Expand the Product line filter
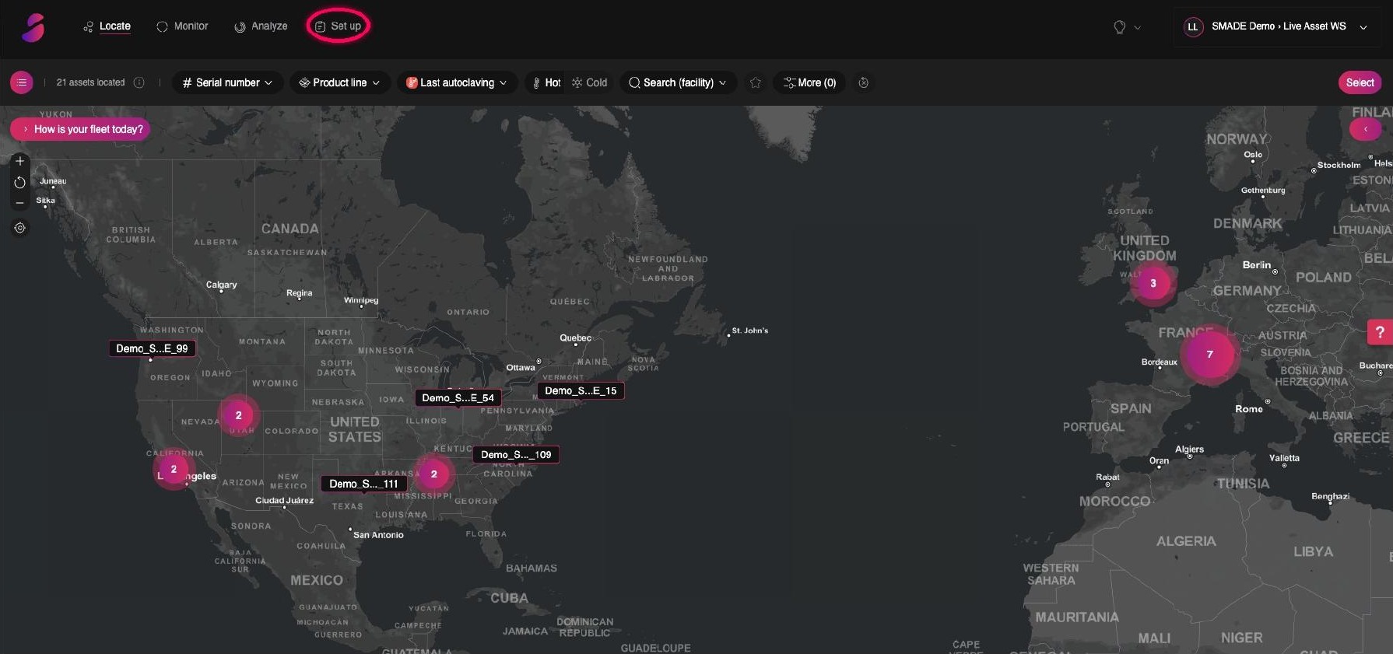Image resolution: width=1393 pixels, height=654 pixels. [339, 82]
